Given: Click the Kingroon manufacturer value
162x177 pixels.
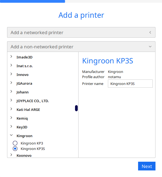Looking at the screenshot, I should 116,72.
